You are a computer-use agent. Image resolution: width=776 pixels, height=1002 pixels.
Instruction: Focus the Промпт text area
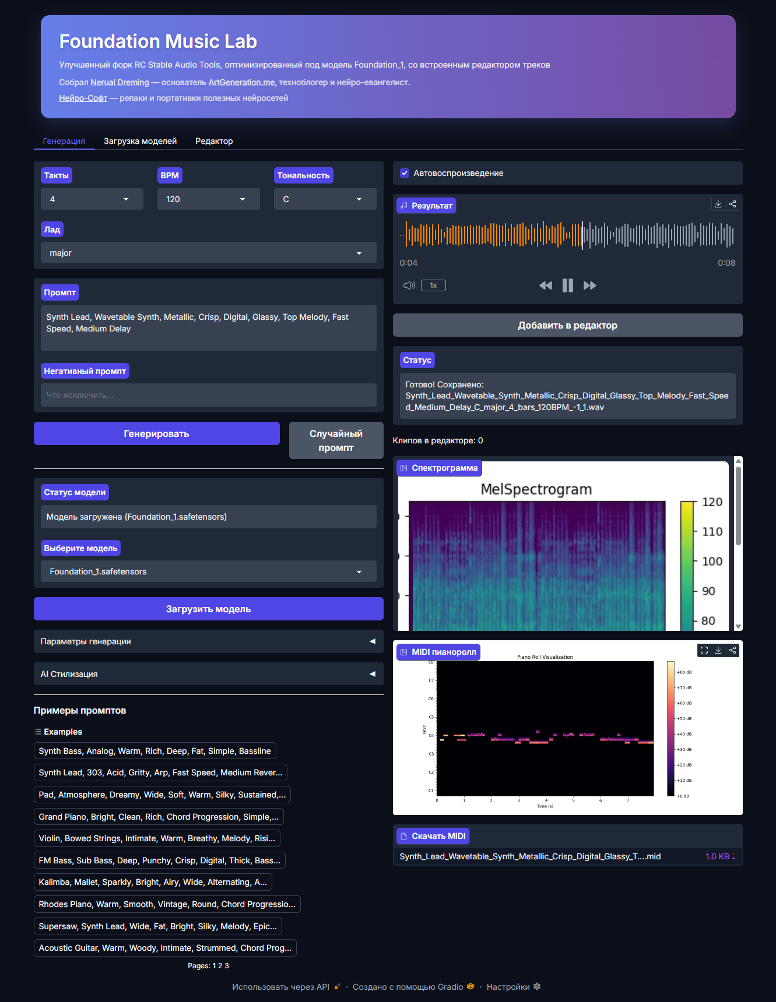tap(209, 328)
